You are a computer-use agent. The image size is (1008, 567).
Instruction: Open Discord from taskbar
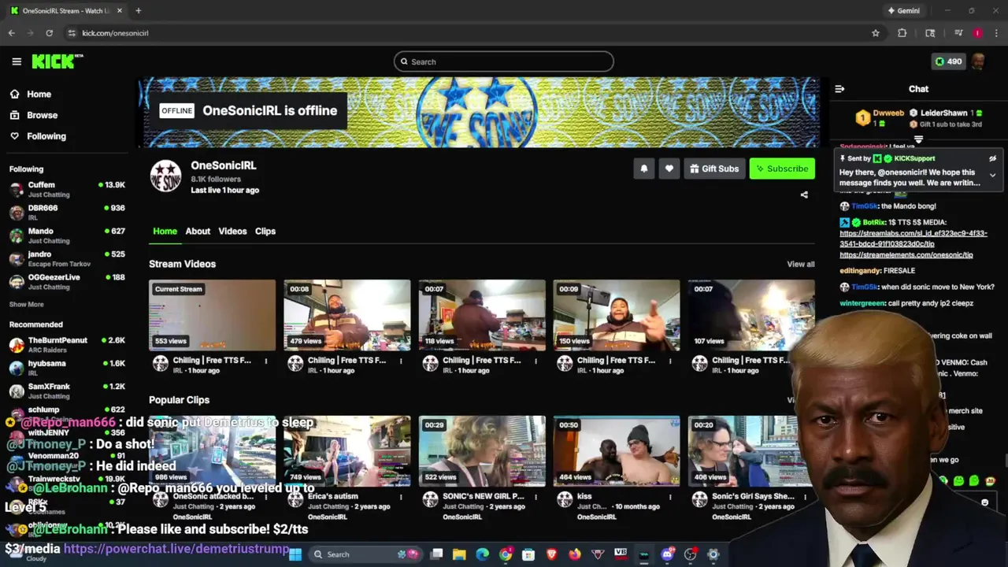667,554
